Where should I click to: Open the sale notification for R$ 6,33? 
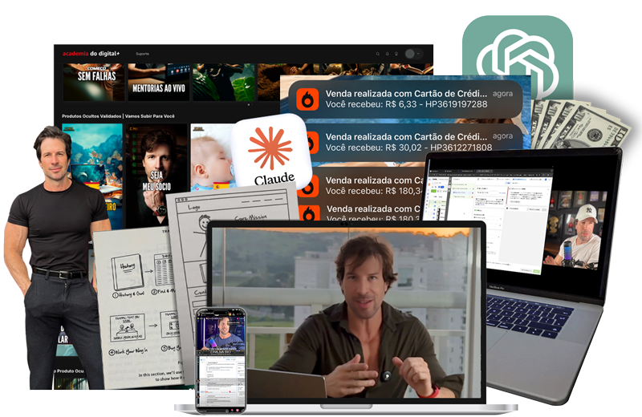405,99
